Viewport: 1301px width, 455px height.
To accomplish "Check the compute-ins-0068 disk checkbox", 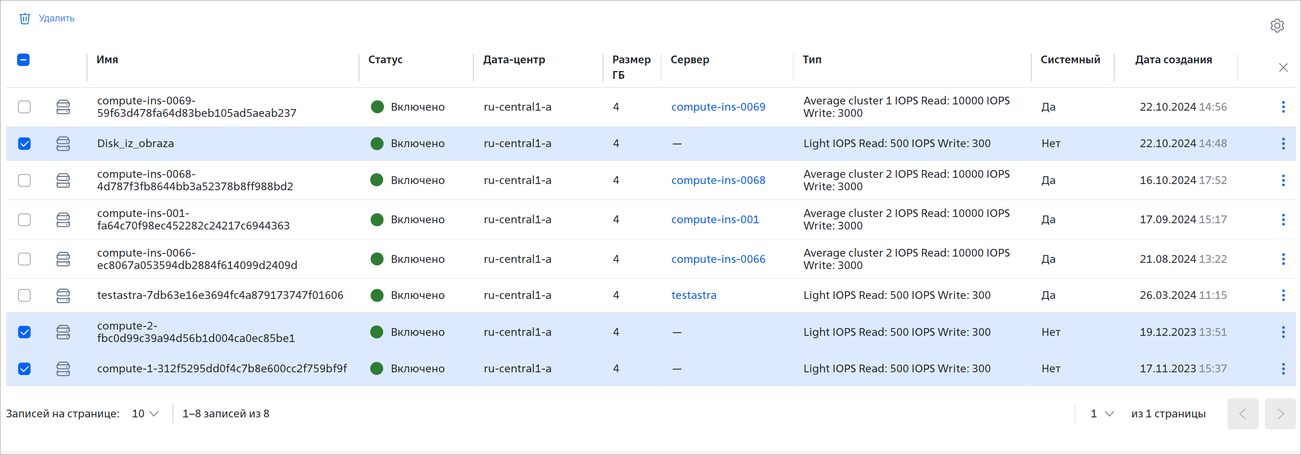I will 24,180.
